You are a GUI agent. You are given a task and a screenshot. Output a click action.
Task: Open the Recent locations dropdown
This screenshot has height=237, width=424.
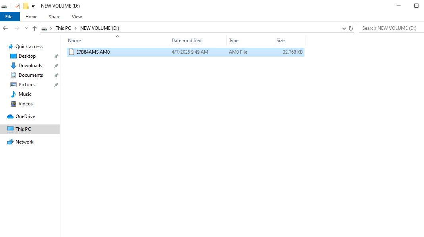pyautogui.click(x=26, y=28)
